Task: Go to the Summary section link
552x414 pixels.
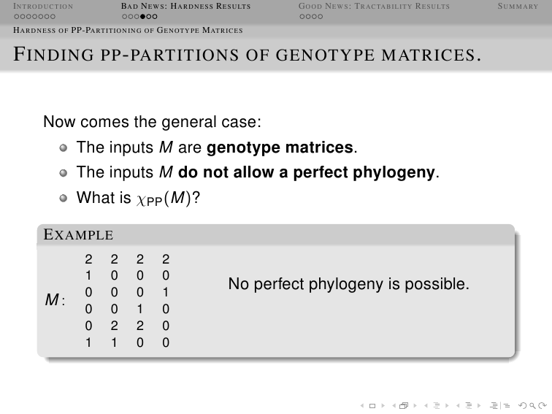Action: coord(518,7)
